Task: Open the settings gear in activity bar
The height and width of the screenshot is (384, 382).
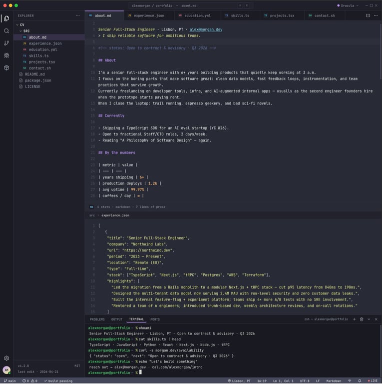Action: click(x=6, y=358)
